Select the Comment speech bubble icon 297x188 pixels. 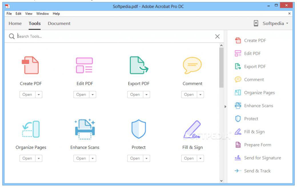[x=192, y=65]
